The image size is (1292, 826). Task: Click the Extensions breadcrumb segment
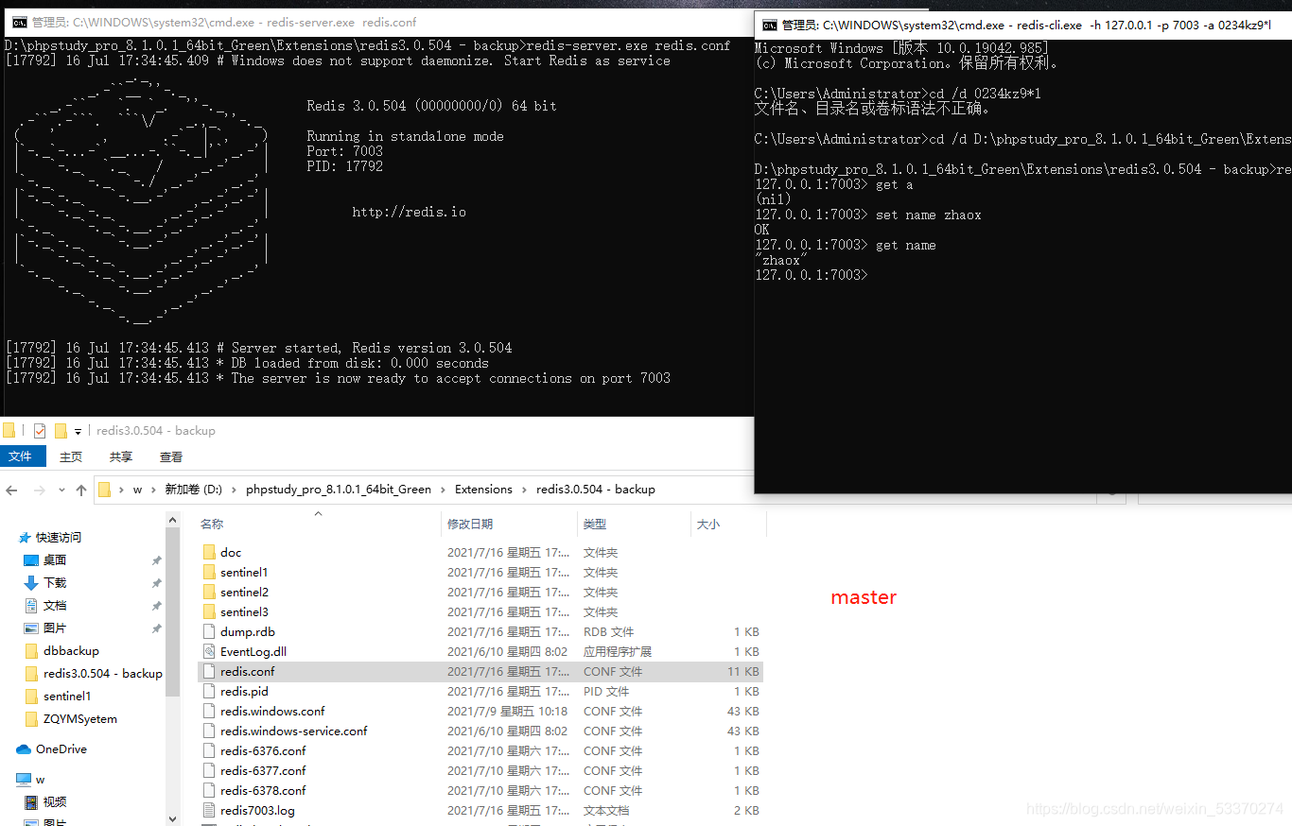(483, 490)
